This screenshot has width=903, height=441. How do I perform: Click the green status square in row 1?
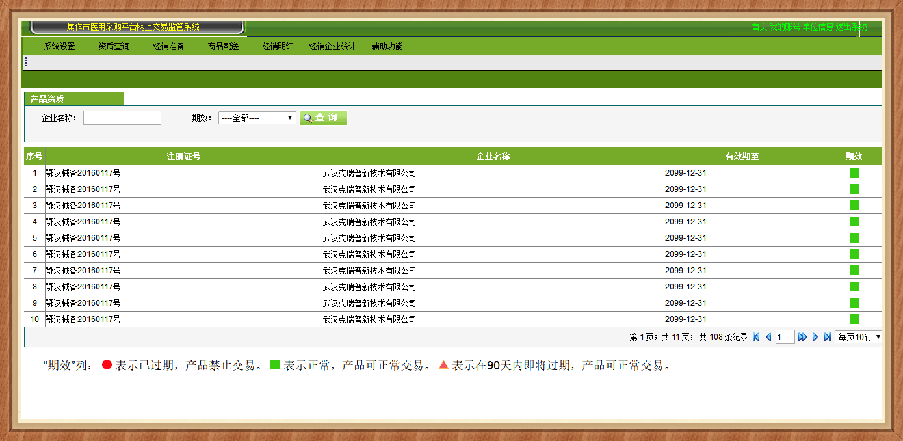(854, 173)
